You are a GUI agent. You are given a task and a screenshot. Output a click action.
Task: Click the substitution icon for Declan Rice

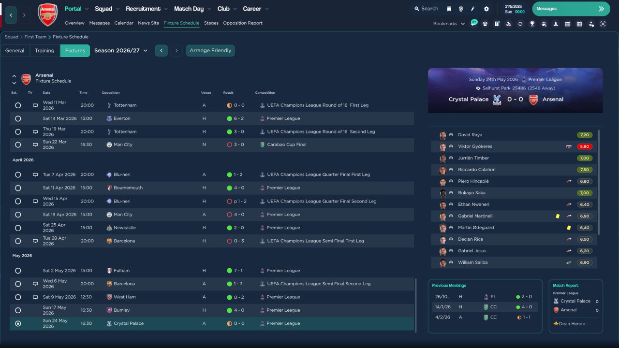pyautogui.click(x=569, y=239)
